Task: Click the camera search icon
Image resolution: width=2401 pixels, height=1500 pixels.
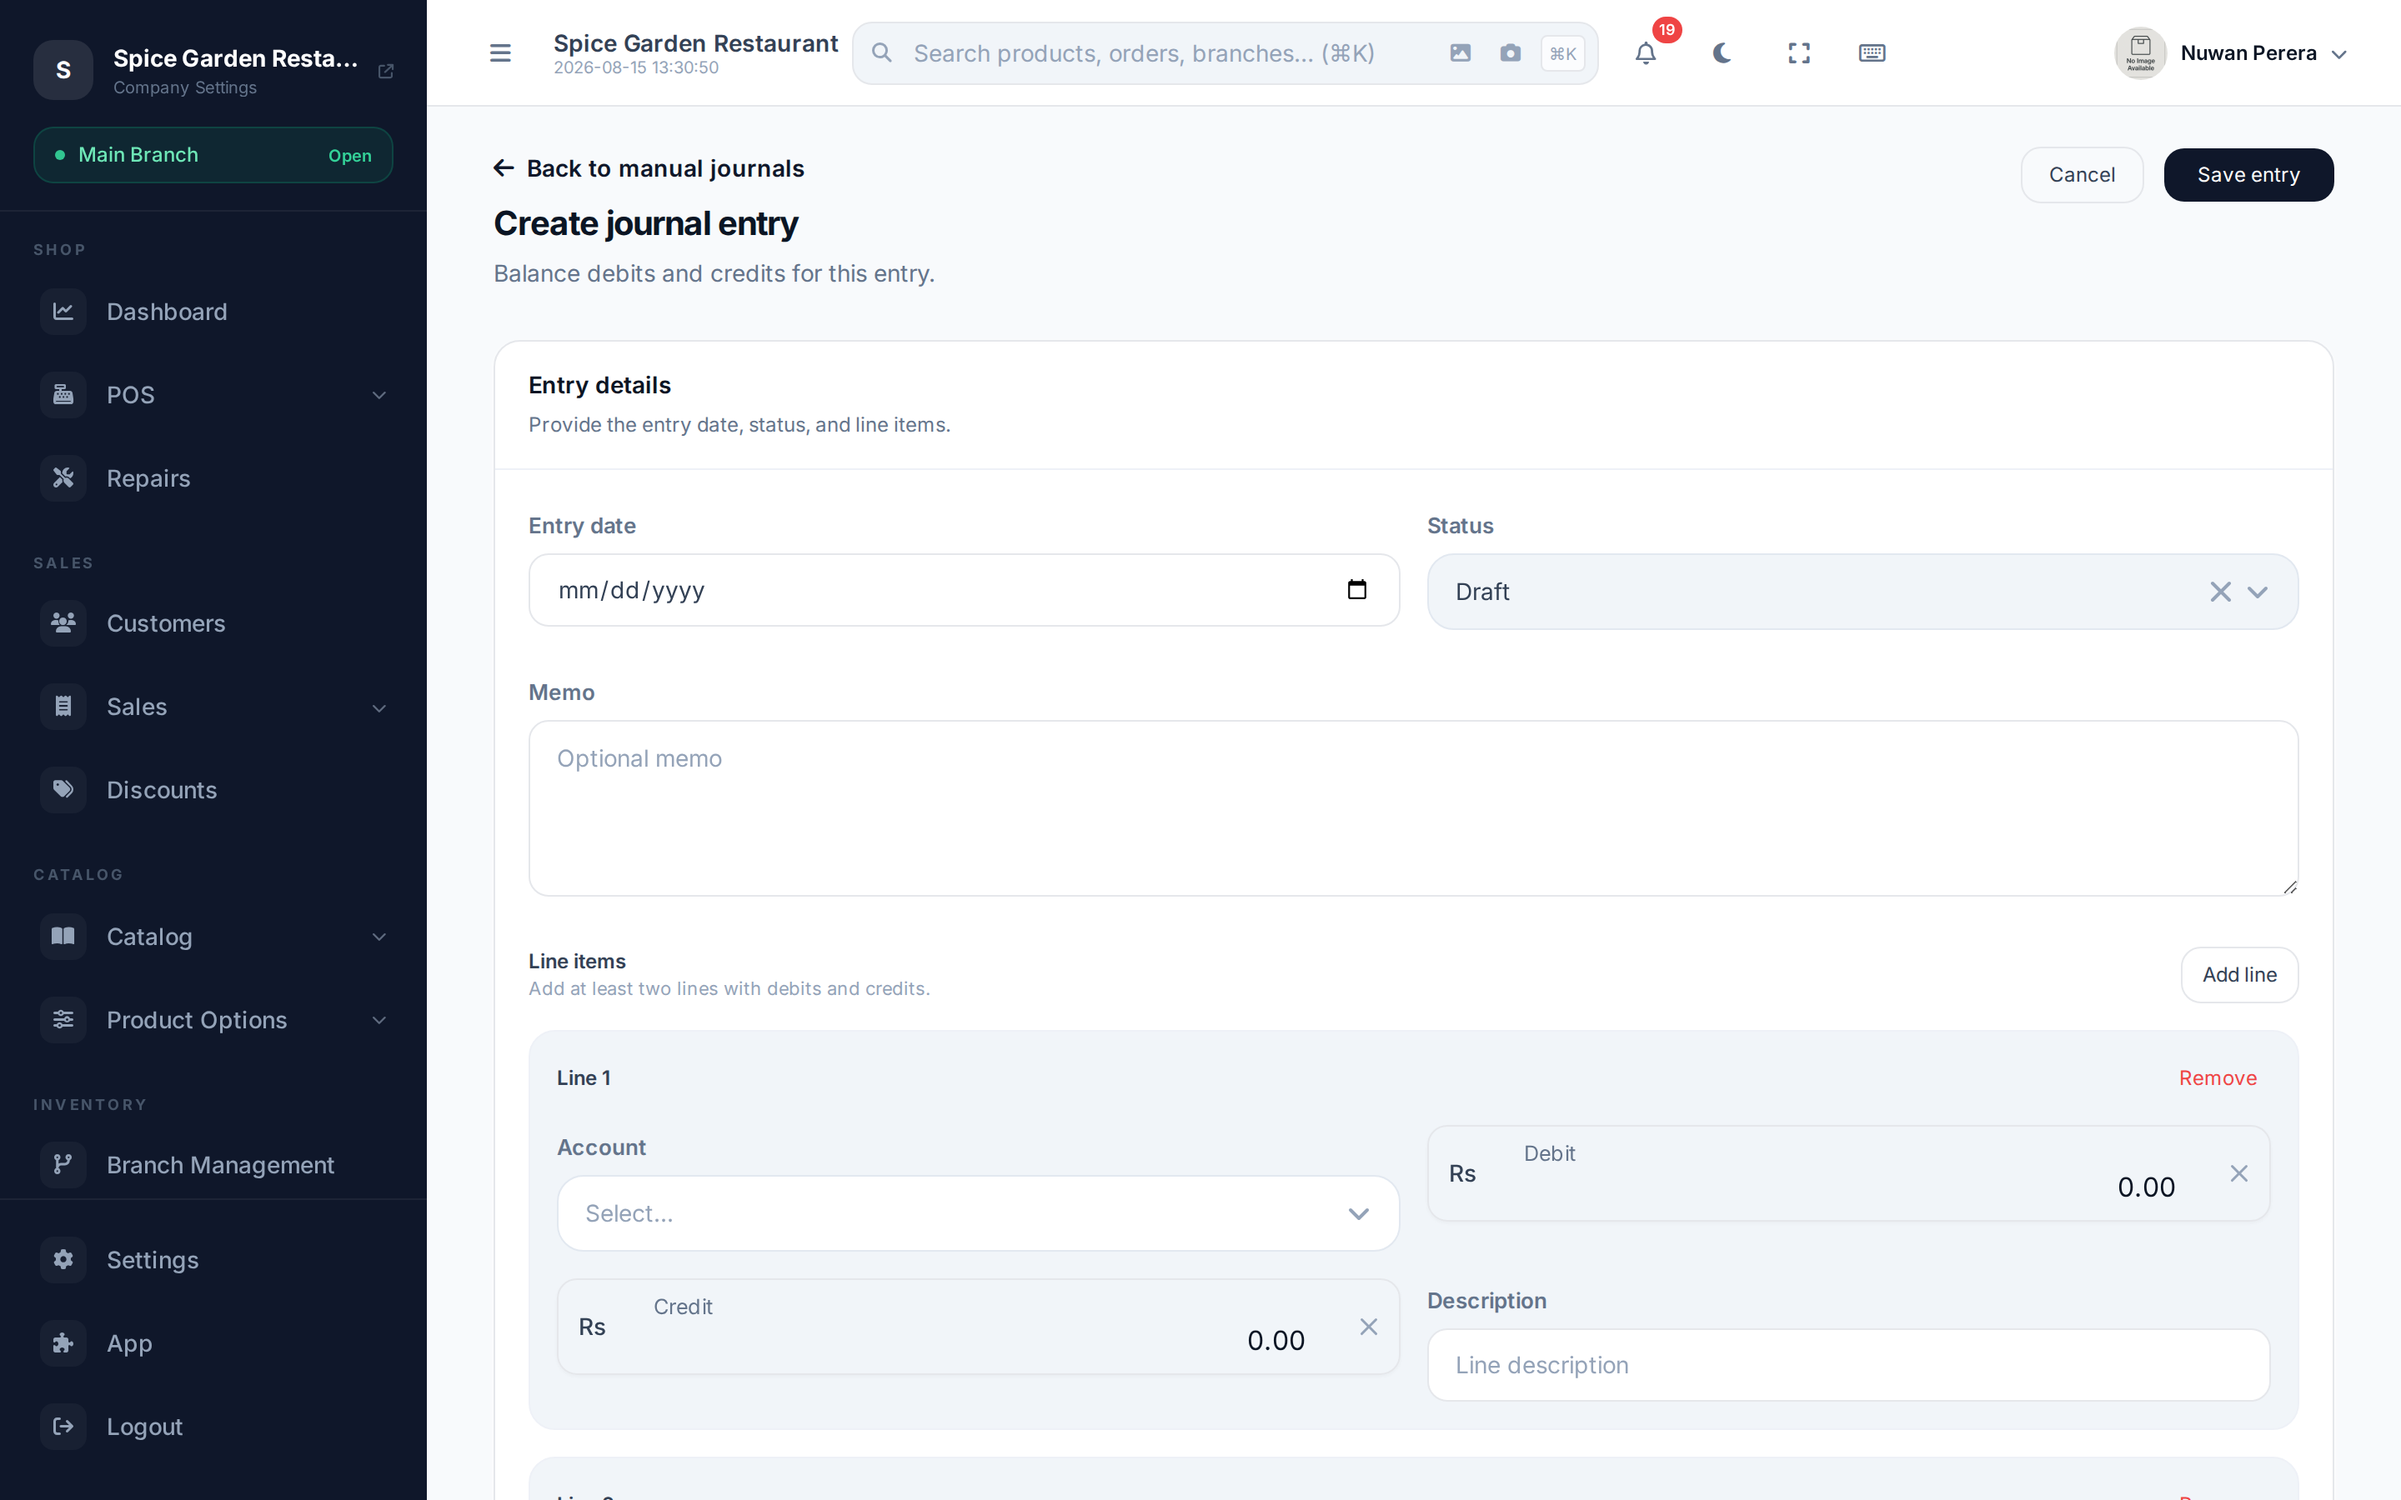Action: tap(1510, 52)
